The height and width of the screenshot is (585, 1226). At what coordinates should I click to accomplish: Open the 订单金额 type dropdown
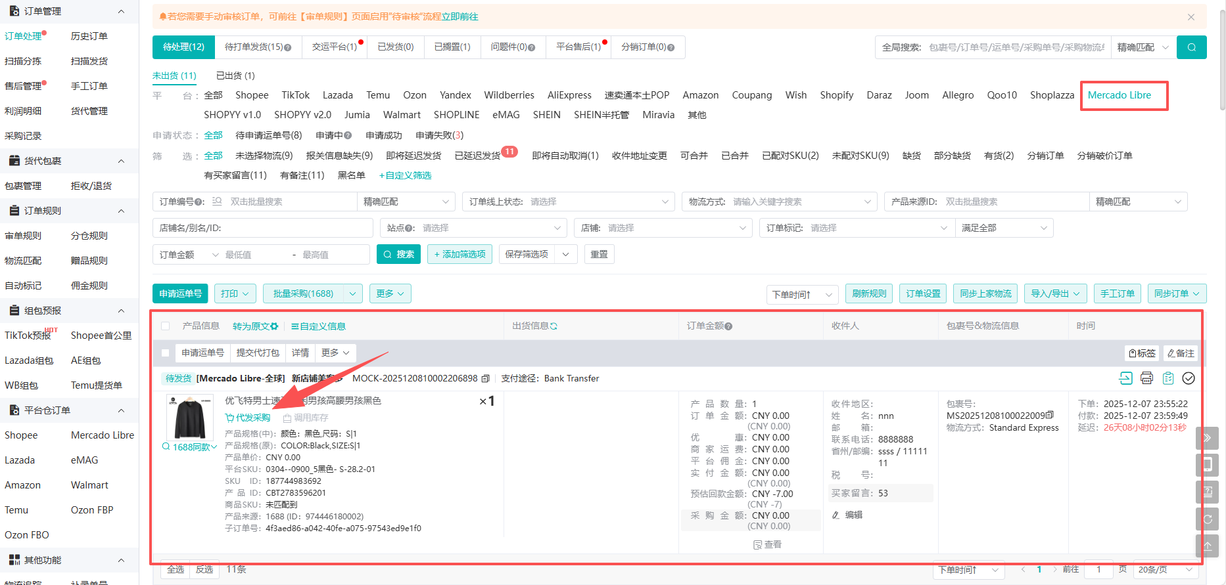click(x=189, y=255)
